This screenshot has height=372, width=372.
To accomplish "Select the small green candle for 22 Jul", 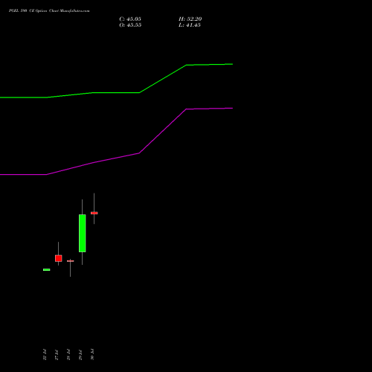I will [47, 269].
